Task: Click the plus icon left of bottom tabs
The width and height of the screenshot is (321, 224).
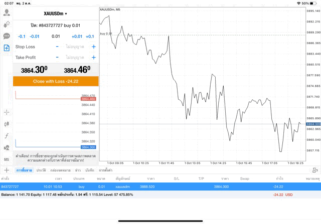Action: (x=7, y=171)
